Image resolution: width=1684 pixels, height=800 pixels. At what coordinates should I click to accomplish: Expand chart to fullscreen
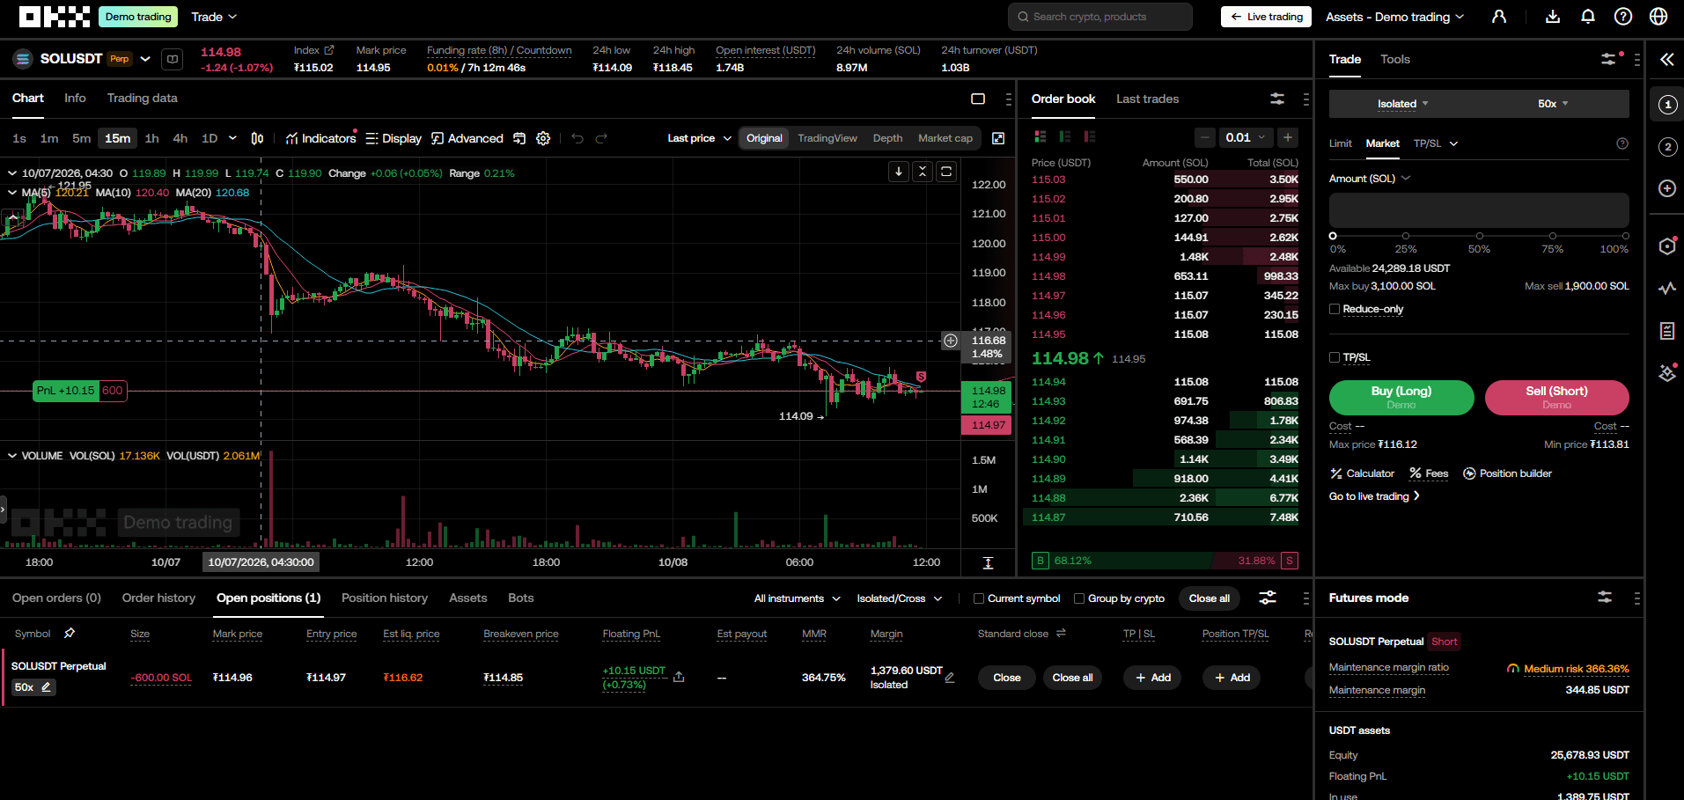click(x=998, y=138)
